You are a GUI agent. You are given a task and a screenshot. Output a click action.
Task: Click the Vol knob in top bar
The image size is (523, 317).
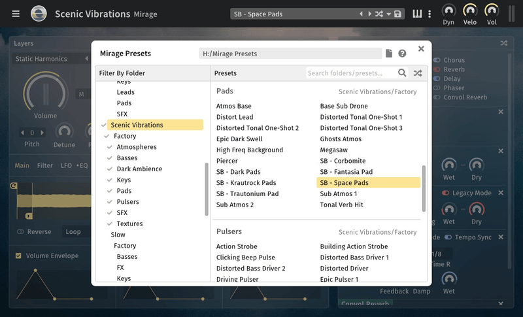pyautogui.click(x=492, y=11)
